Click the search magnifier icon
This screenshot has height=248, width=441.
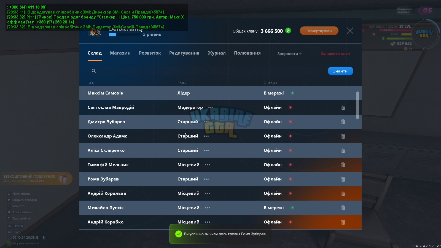pyautogui.click(x=94, y=71)
